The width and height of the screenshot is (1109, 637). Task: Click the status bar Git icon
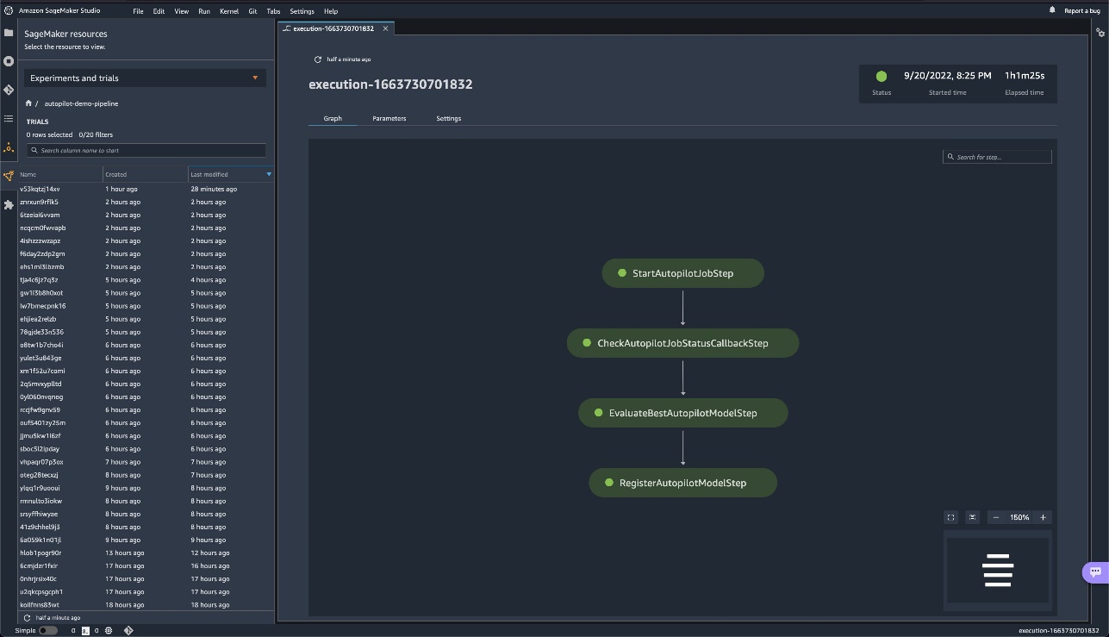[x=128, y=630]
